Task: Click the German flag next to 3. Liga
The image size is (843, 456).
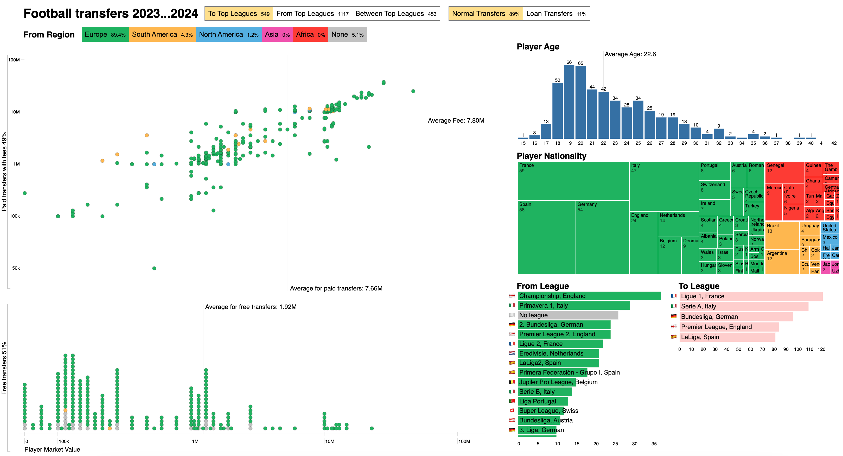Action: [x=512, y=430]
